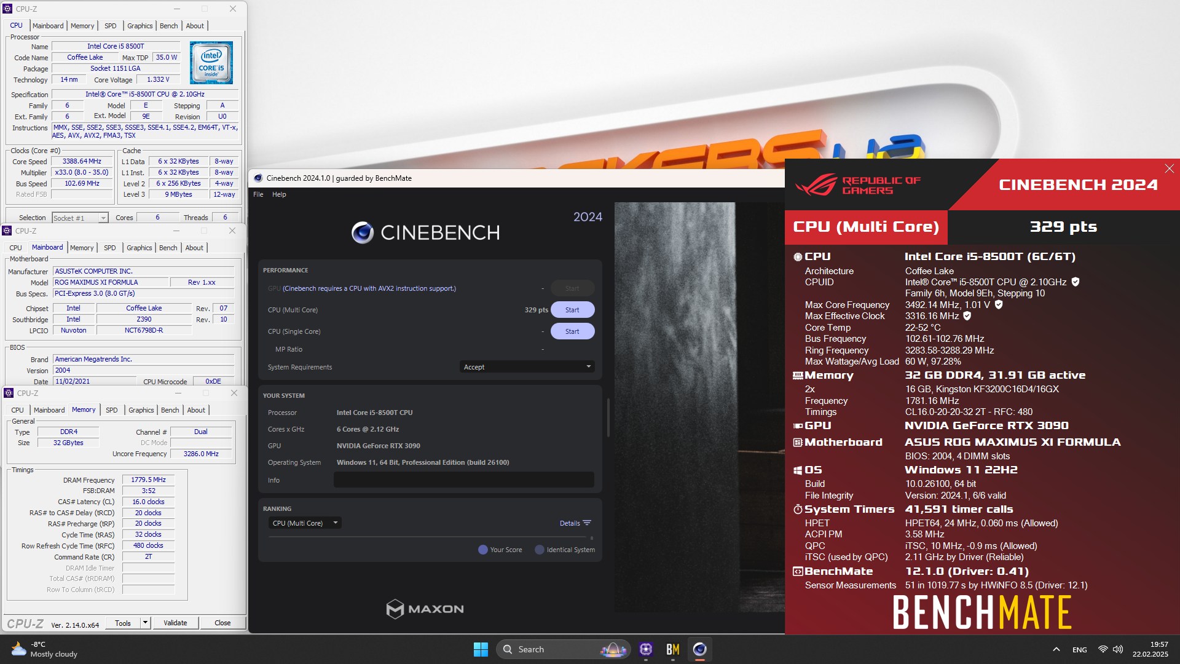Click the BenchMate CPU section icon

798,257
